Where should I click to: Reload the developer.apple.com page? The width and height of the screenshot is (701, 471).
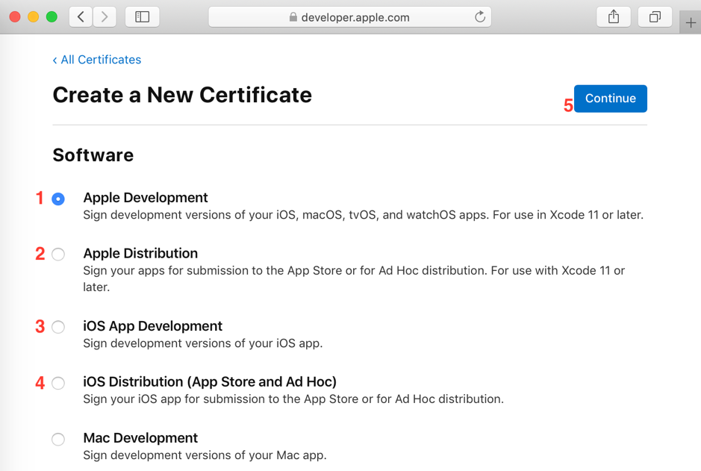click(x=480, y=17)
